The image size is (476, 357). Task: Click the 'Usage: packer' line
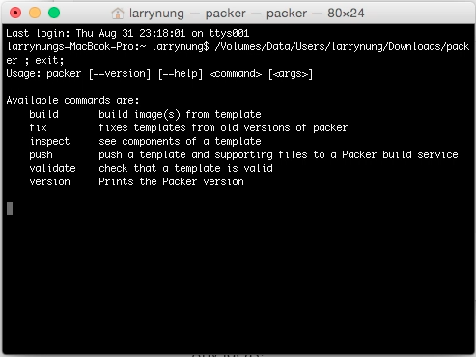click(x=159, y=74)
